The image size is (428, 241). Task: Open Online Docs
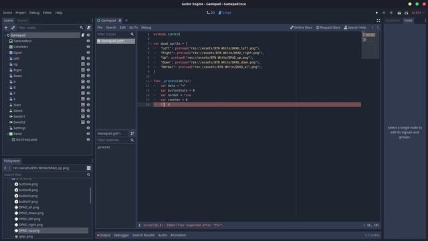[x=301, y=27]
